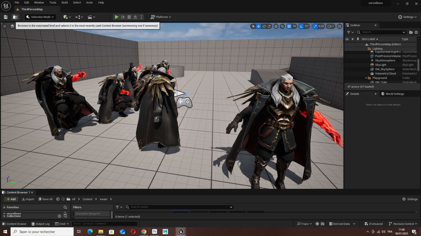Collapse the Playground folder arrow
The height and width of the screenshot is (236, 421).
pyautogui.click(x=366, y=78)
